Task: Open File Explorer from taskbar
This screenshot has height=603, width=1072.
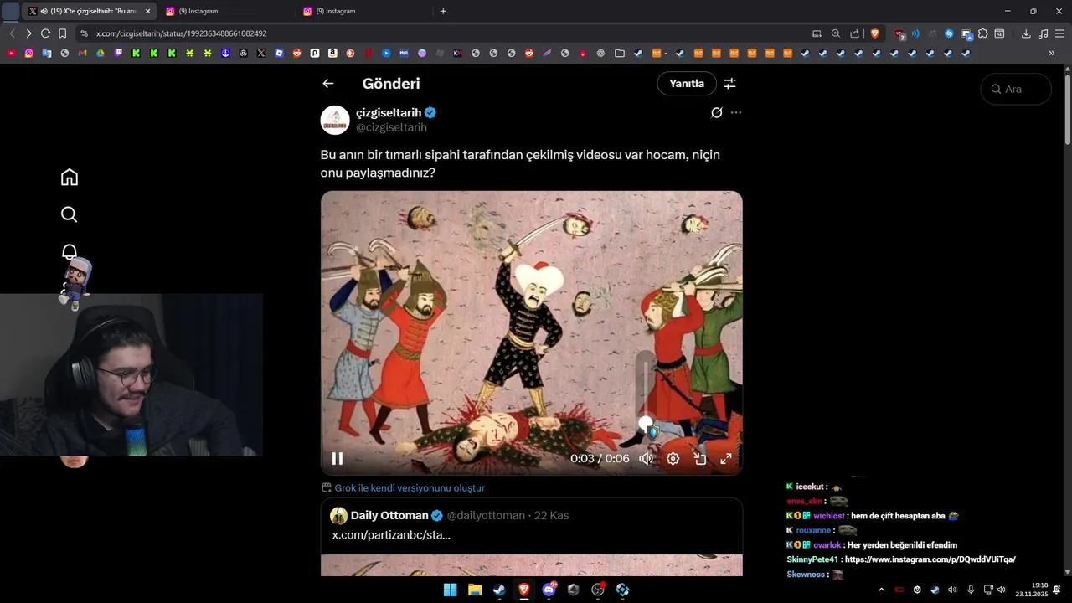Action: (475, 590)
